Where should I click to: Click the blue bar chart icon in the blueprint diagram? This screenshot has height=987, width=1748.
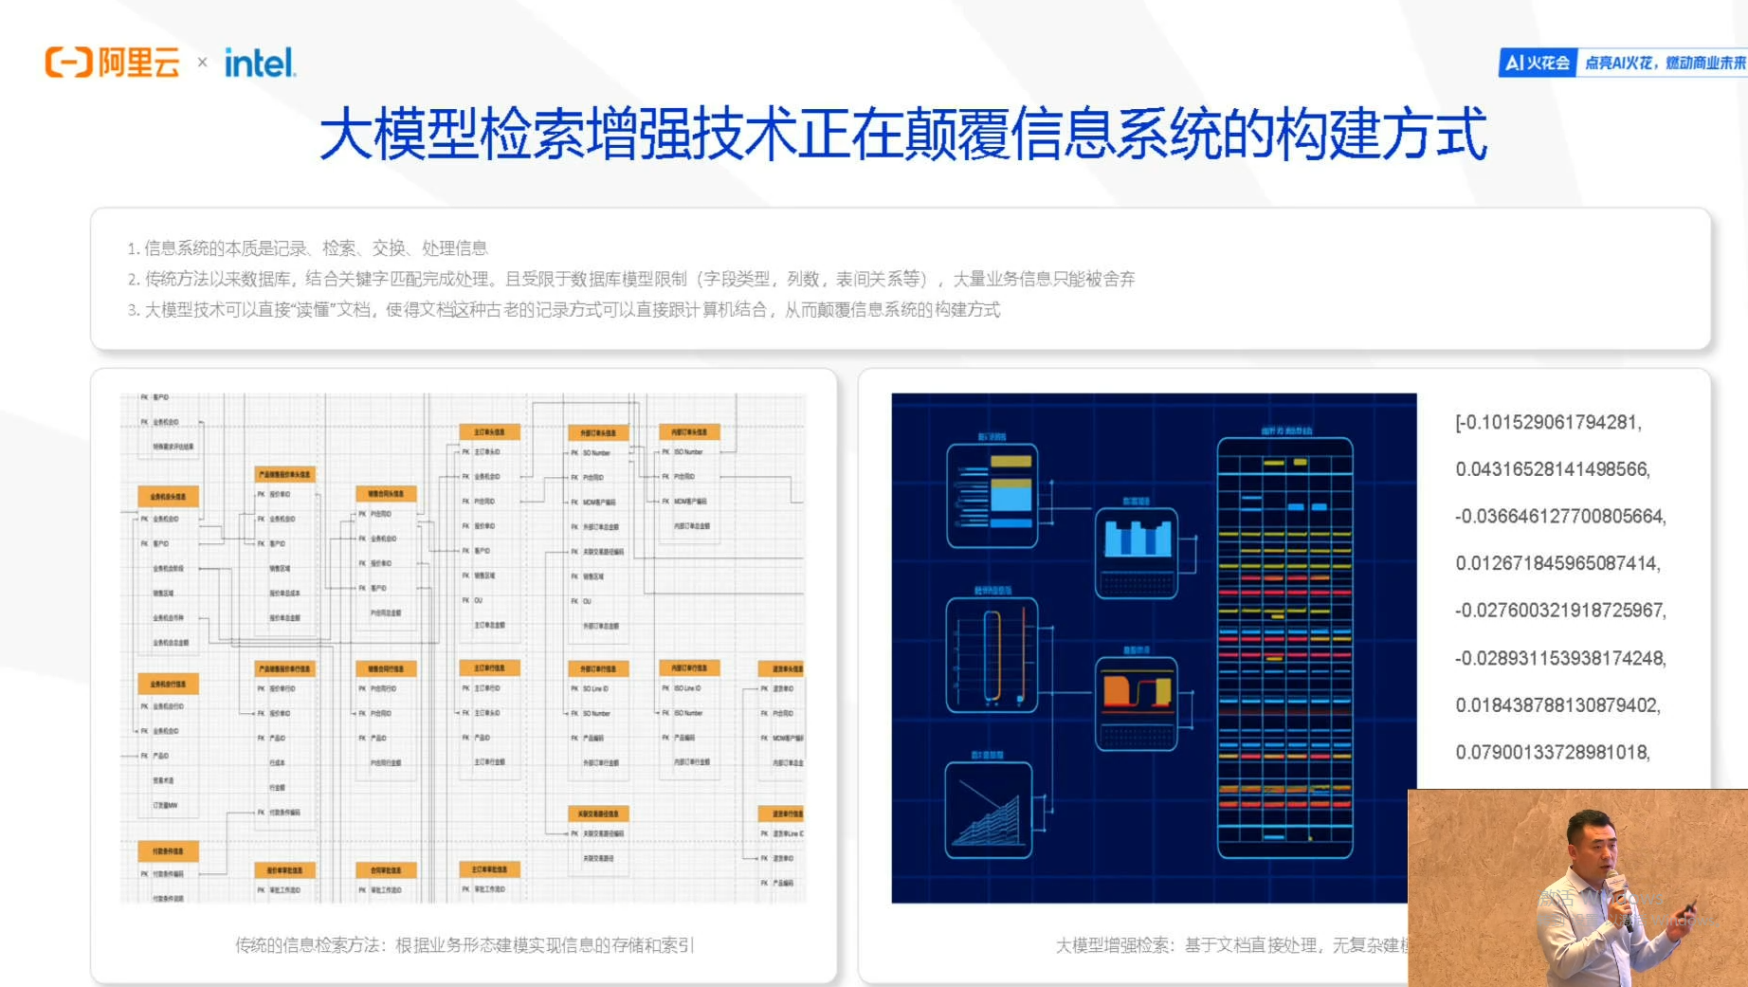[1137, 538]
